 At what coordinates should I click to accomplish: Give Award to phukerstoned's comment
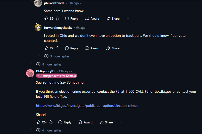point(92,18)
